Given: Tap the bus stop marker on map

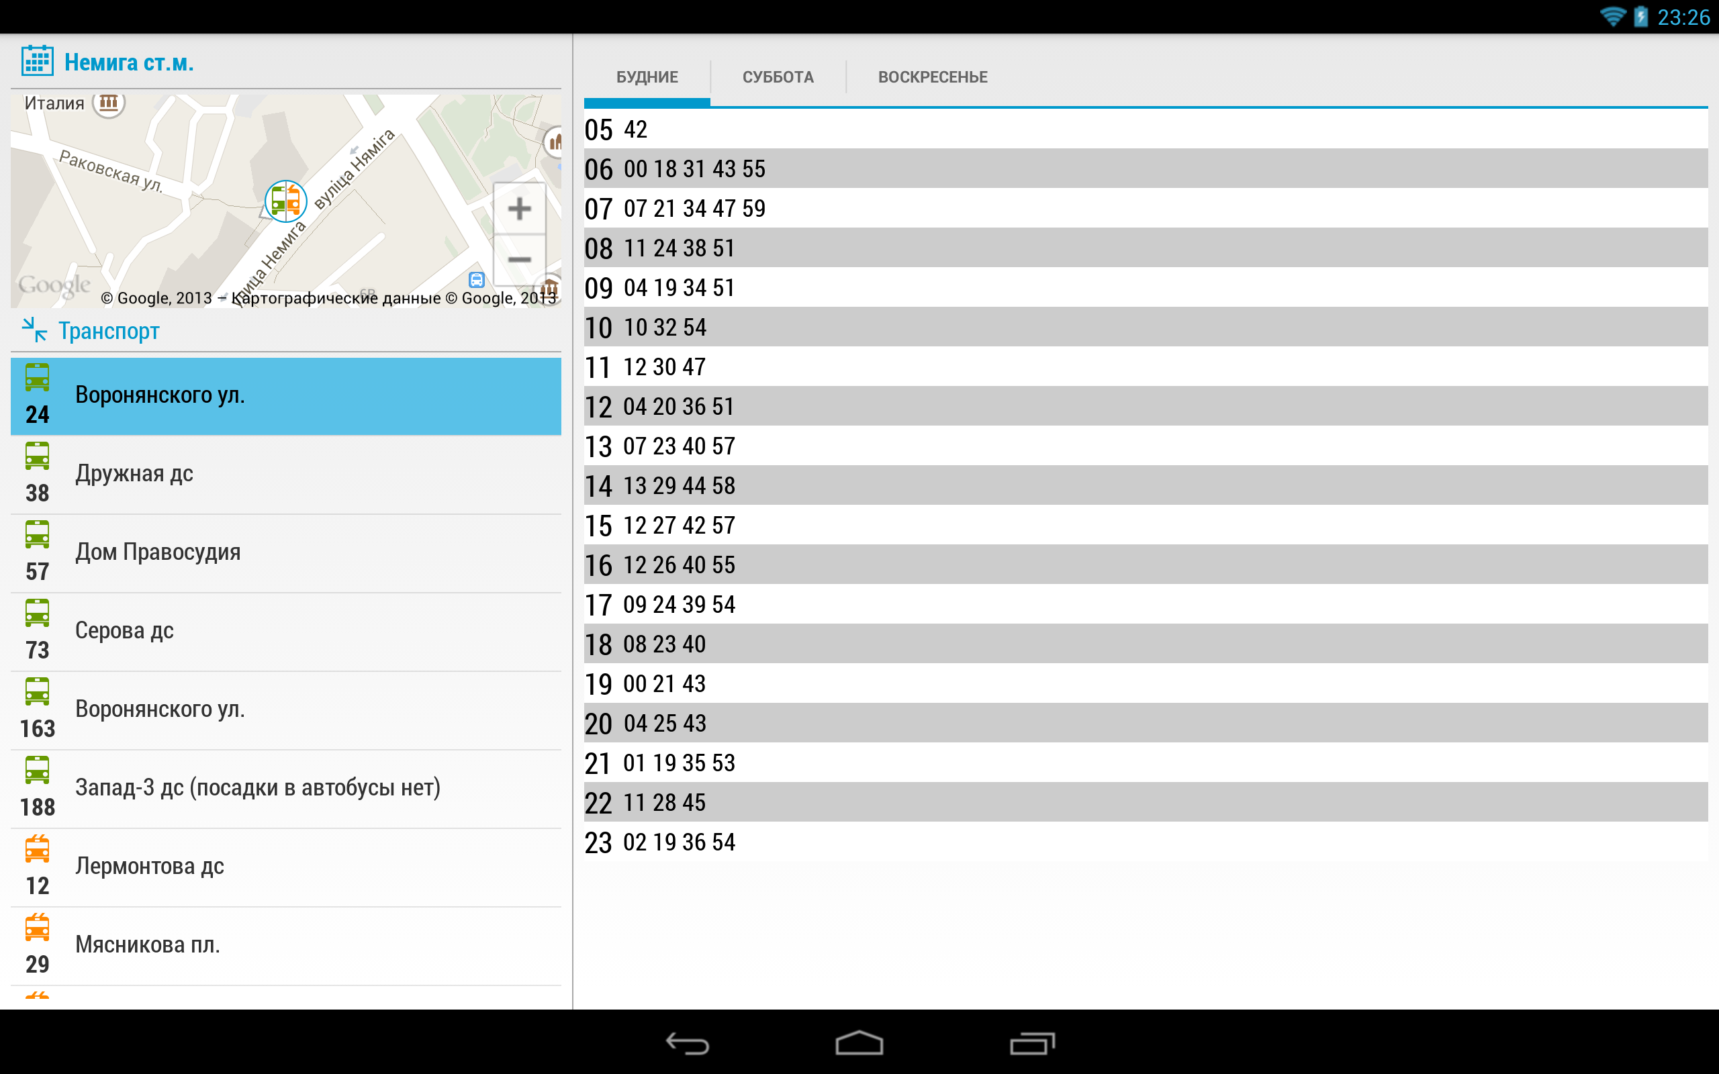Looking at the screenshot, I should 285,201.
